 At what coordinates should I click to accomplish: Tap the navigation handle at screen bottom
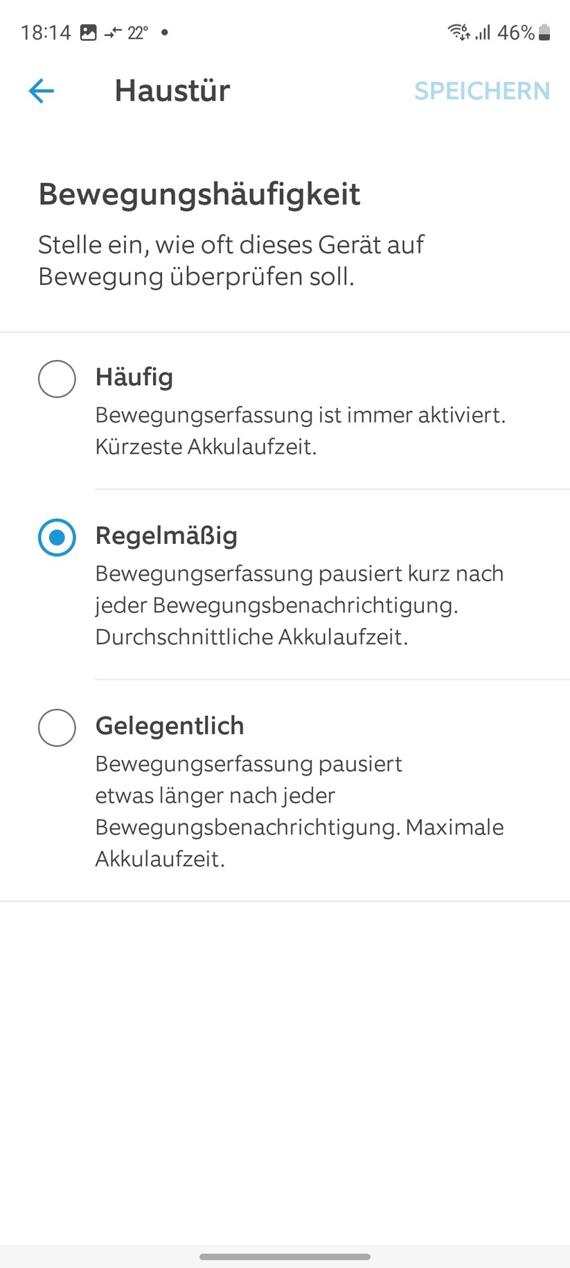(285, 1252)
